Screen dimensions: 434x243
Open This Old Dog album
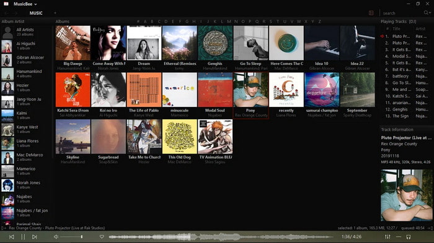(180, 137)
